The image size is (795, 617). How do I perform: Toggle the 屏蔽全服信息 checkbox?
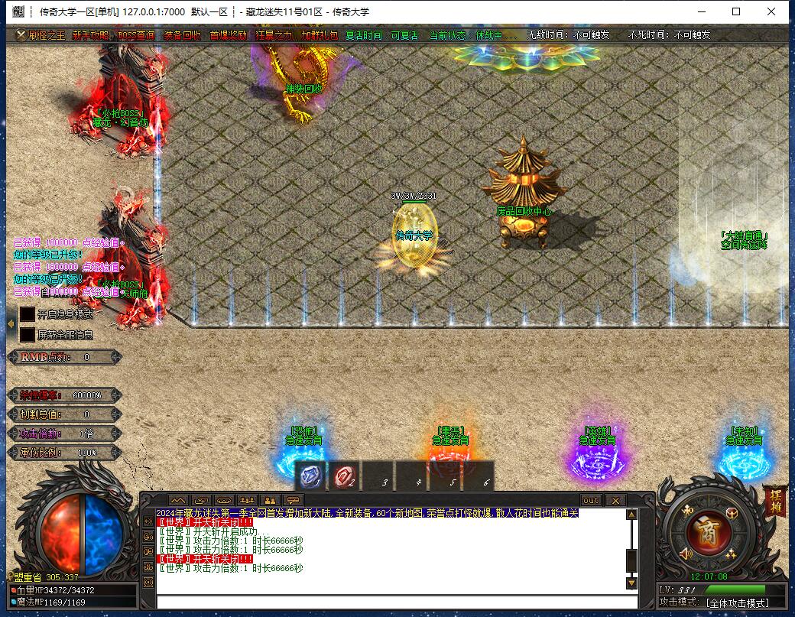[28, 335]
